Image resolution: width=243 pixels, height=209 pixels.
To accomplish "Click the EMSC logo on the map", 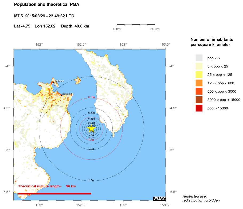I will pyautogui.click(x=159, y=199).
